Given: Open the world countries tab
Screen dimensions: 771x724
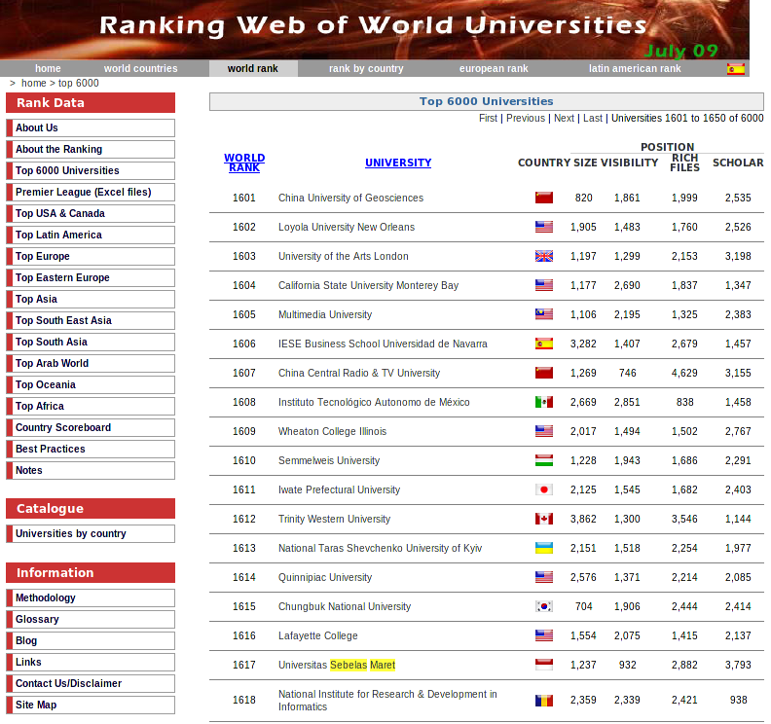Looking at the screenshot, I should pos(140,68).
